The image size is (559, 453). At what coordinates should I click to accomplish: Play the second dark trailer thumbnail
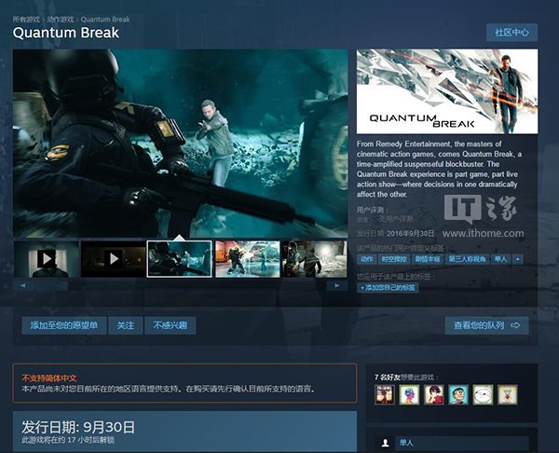click(114, 259)
